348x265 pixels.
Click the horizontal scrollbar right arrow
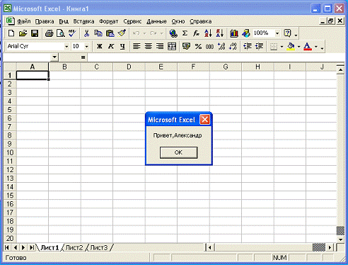(330, 247)
